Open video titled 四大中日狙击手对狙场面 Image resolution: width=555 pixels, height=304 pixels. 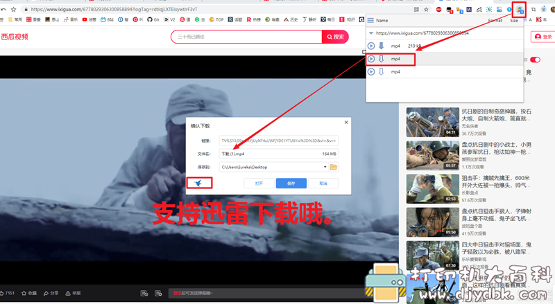point(496,248)
